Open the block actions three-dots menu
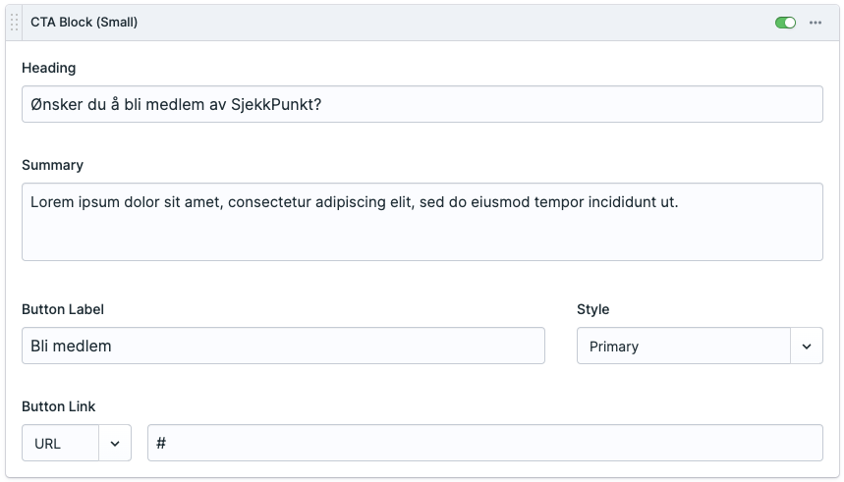This screenshot has height=482, width=844. point(816,23)
